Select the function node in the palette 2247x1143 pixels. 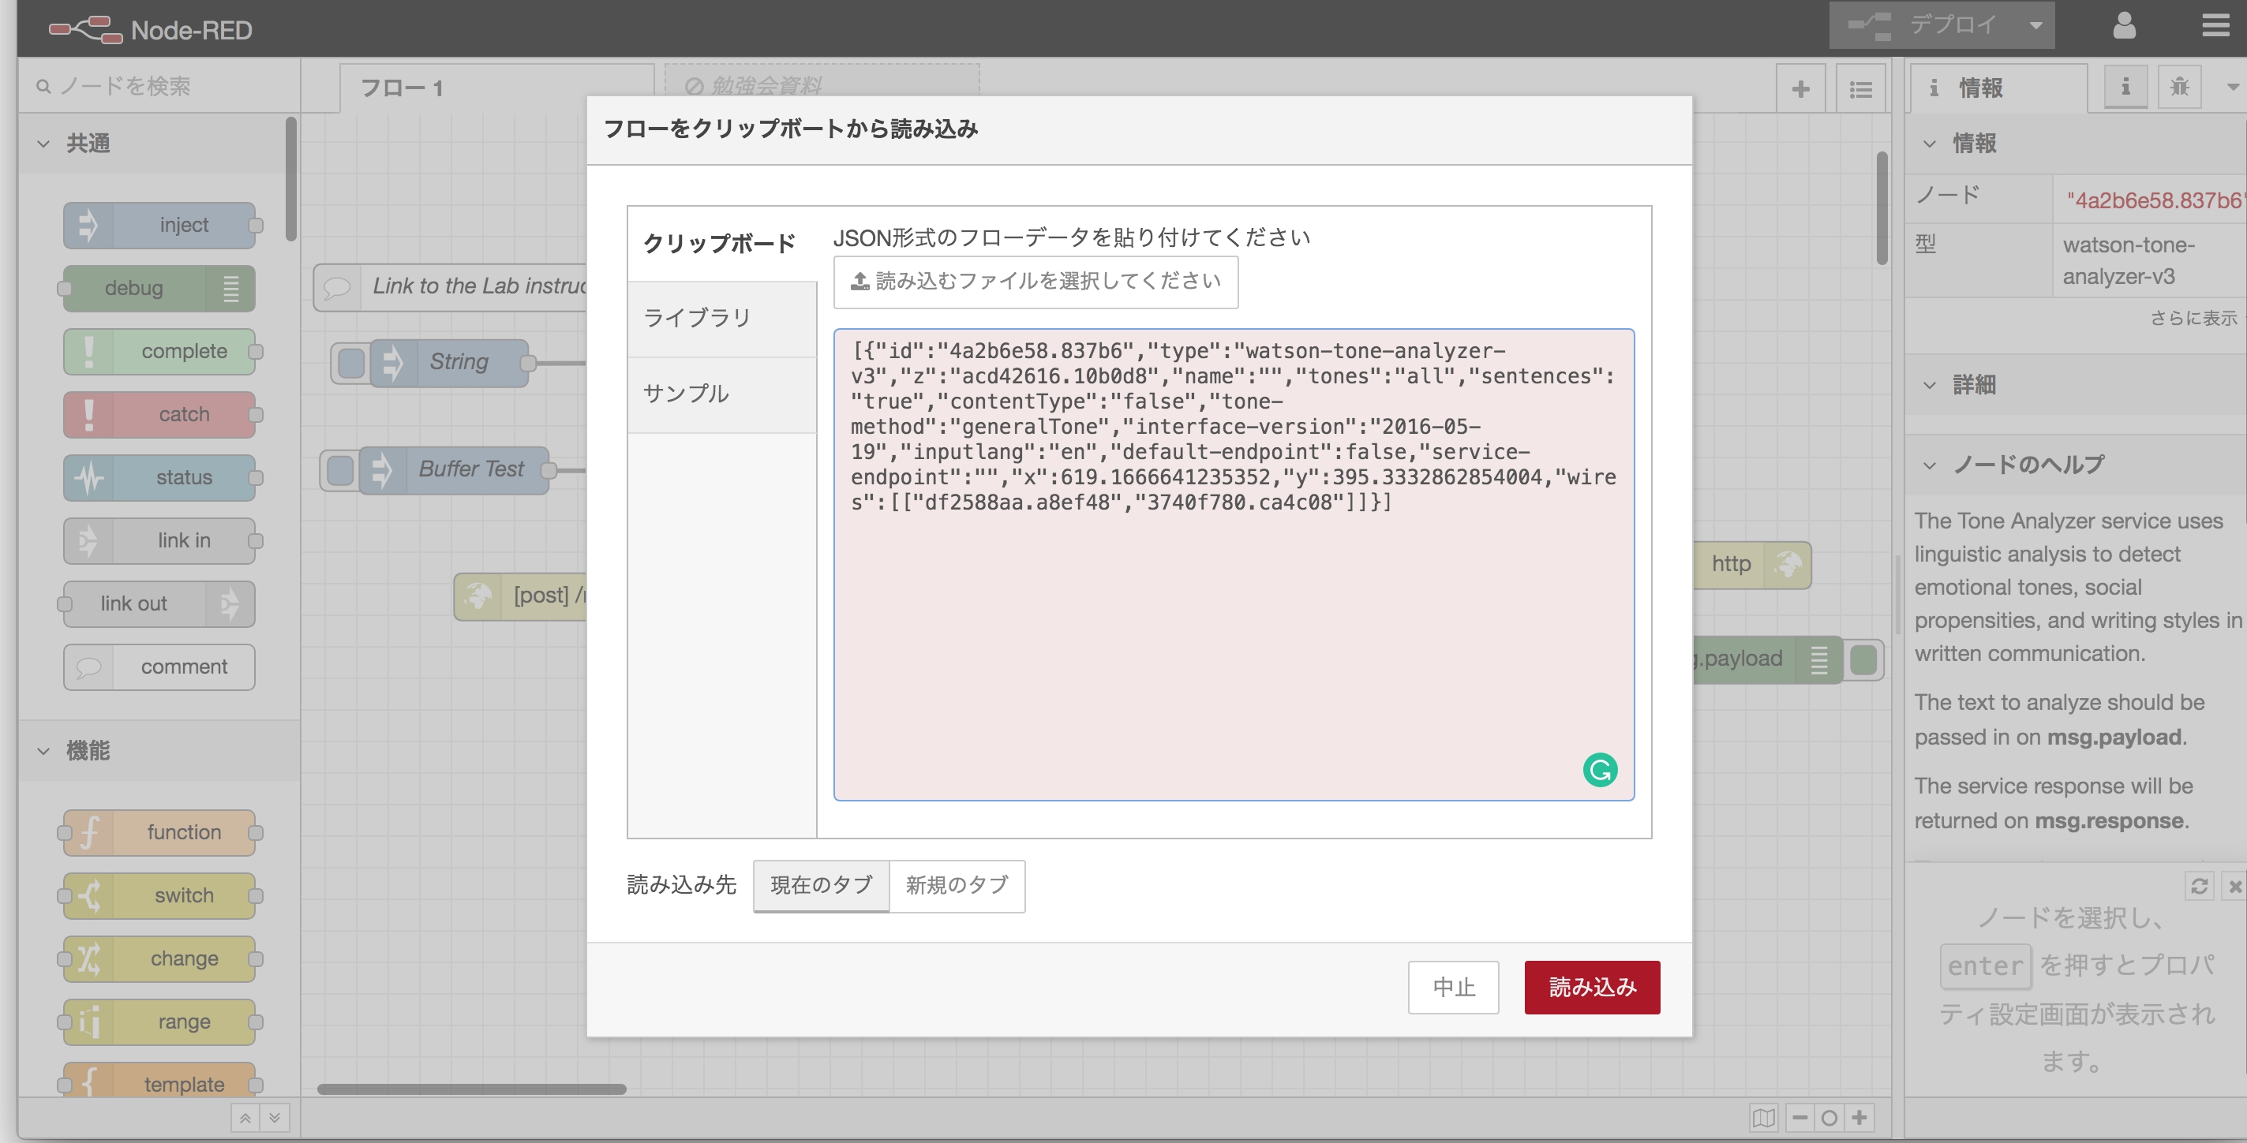pos(159,833)
